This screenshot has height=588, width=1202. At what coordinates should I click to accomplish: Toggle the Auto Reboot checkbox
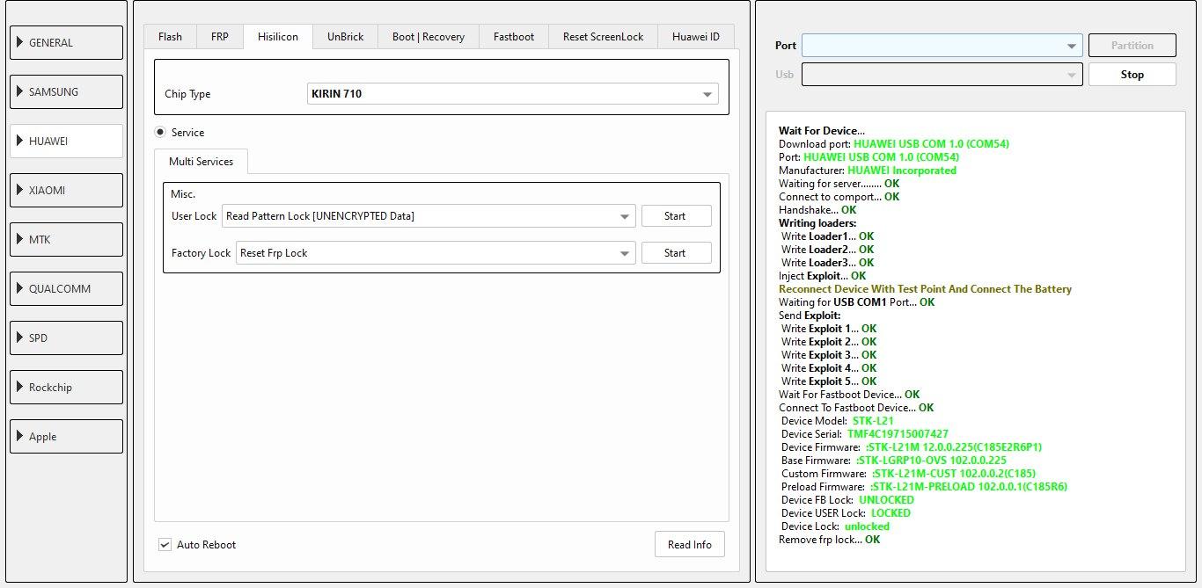165,545
